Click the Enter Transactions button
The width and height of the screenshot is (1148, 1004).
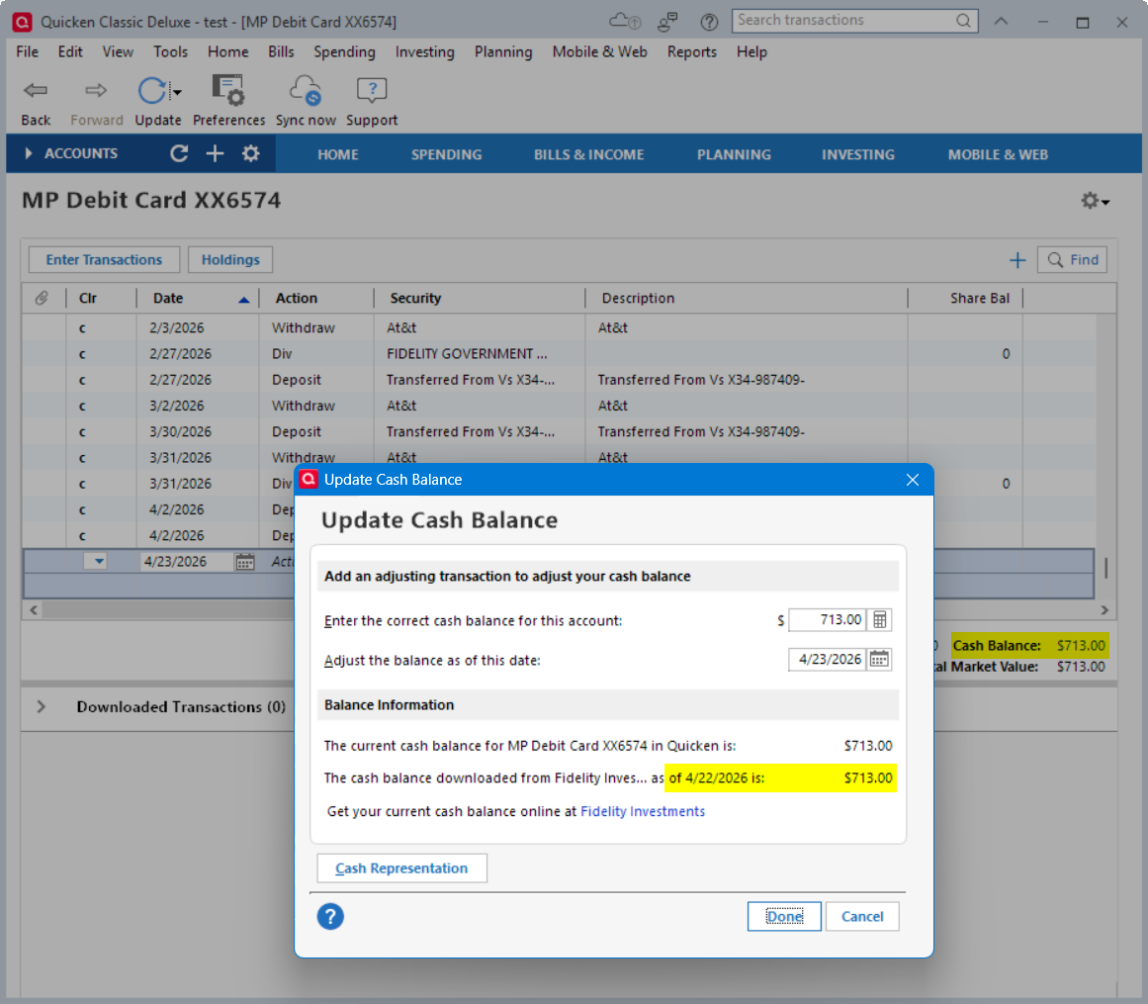[x=104, y=260]
